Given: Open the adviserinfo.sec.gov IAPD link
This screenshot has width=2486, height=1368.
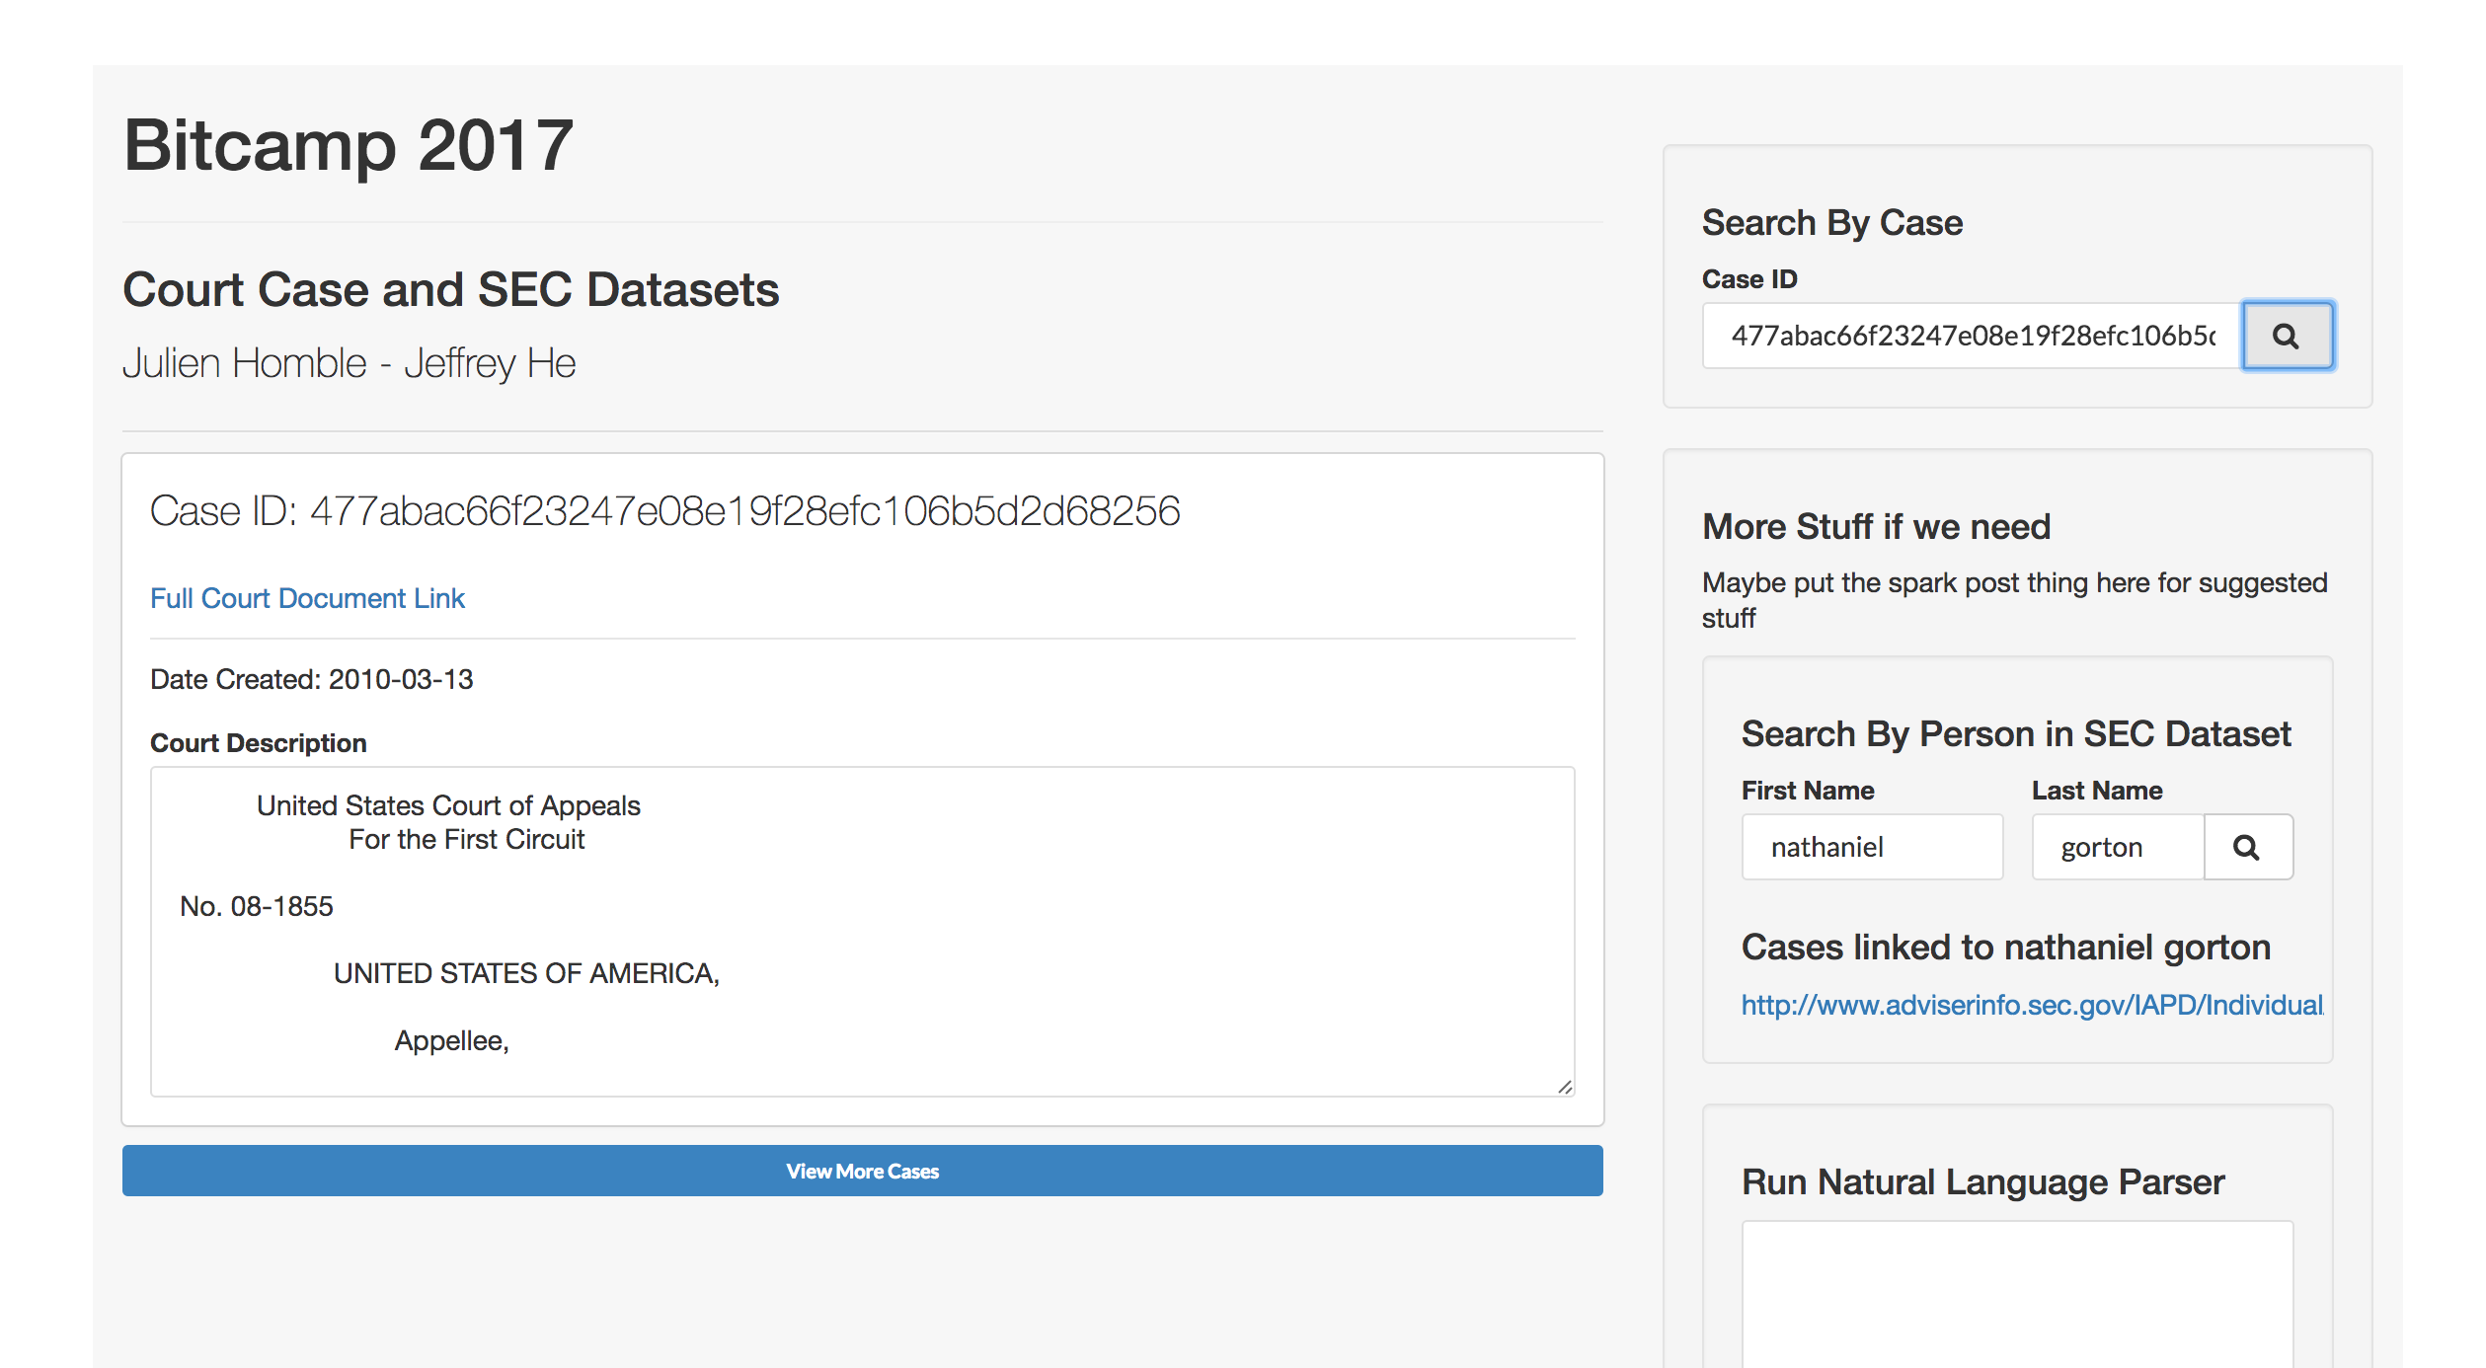Looking at the screenshot, I should (2032, 1005).
